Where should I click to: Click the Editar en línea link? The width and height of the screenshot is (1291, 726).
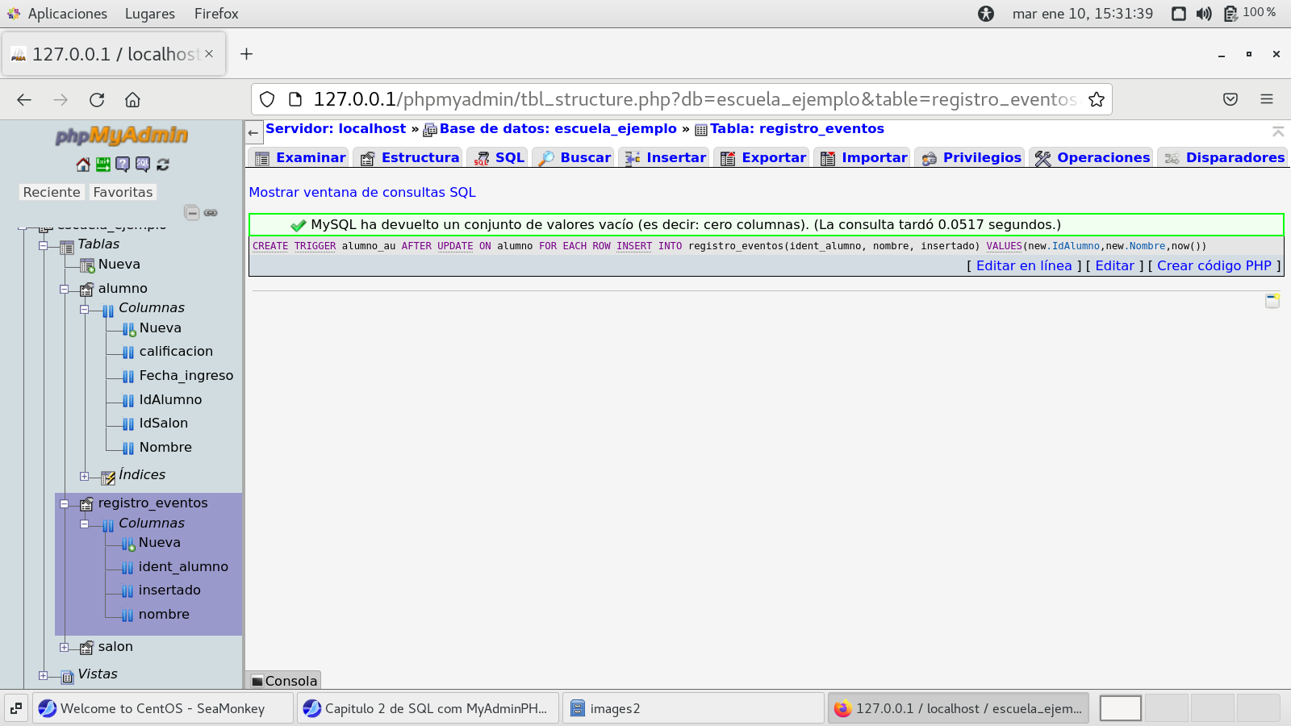(x=1023, y=265)
